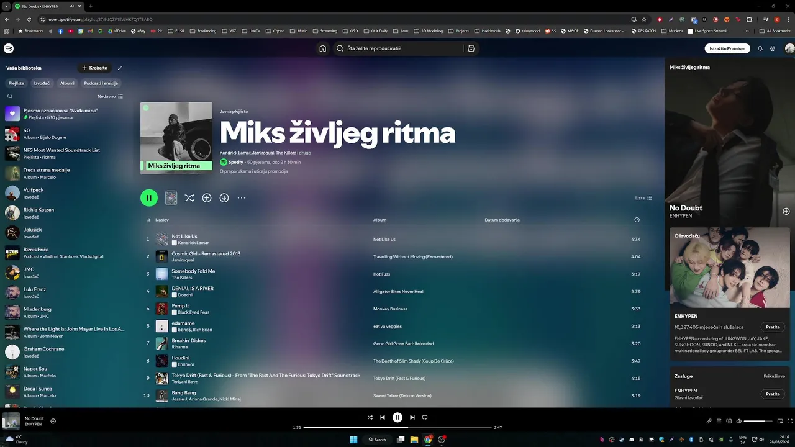Open the Friend Activity icon beside the bell
The height and width of the screenshot is (447, 795).
click(x=773, y=48)
